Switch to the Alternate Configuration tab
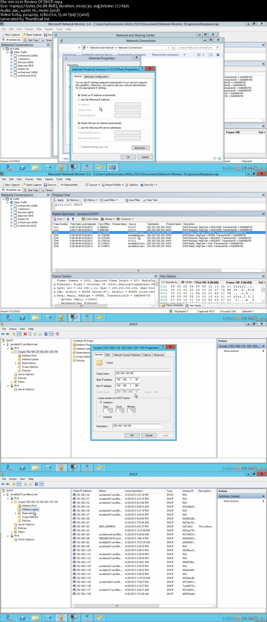 coord(96,77)
